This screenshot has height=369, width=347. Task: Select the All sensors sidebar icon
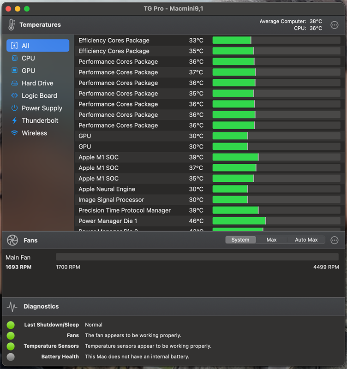click(x=14, y=46)
